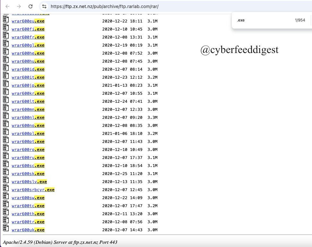Open the wrar600srbcyr.exe link
The height and width of the screenshot is (247, 312).
click(x=33, y=190)
